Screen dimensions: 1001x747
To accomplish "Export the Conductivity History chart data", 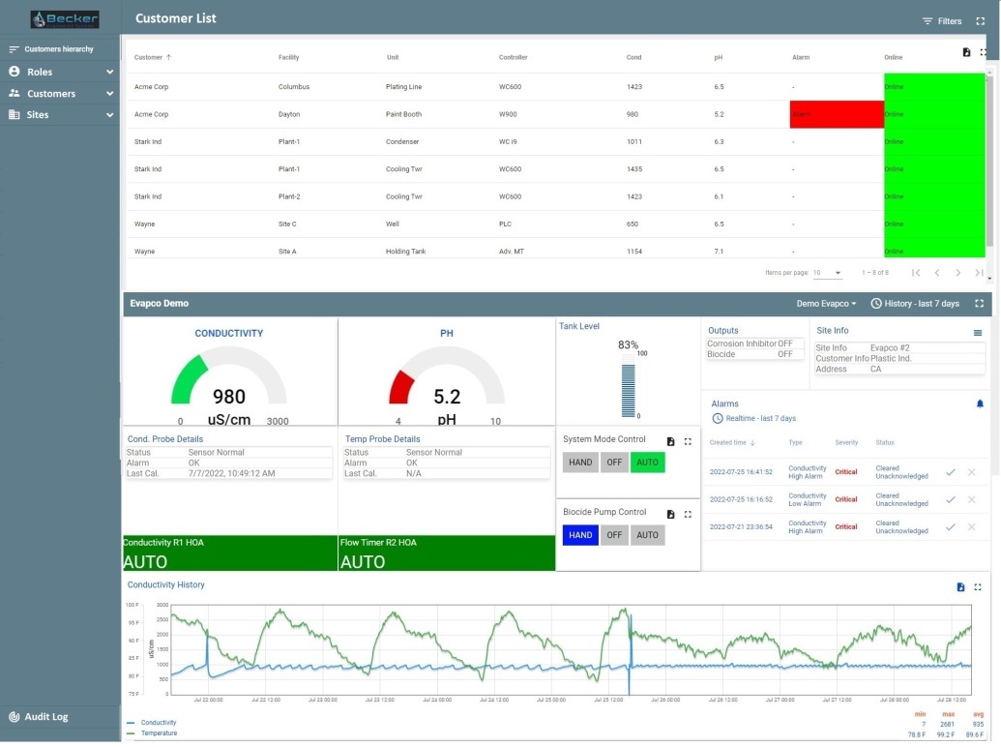I will pyautogui.click(x=960, y=586).
